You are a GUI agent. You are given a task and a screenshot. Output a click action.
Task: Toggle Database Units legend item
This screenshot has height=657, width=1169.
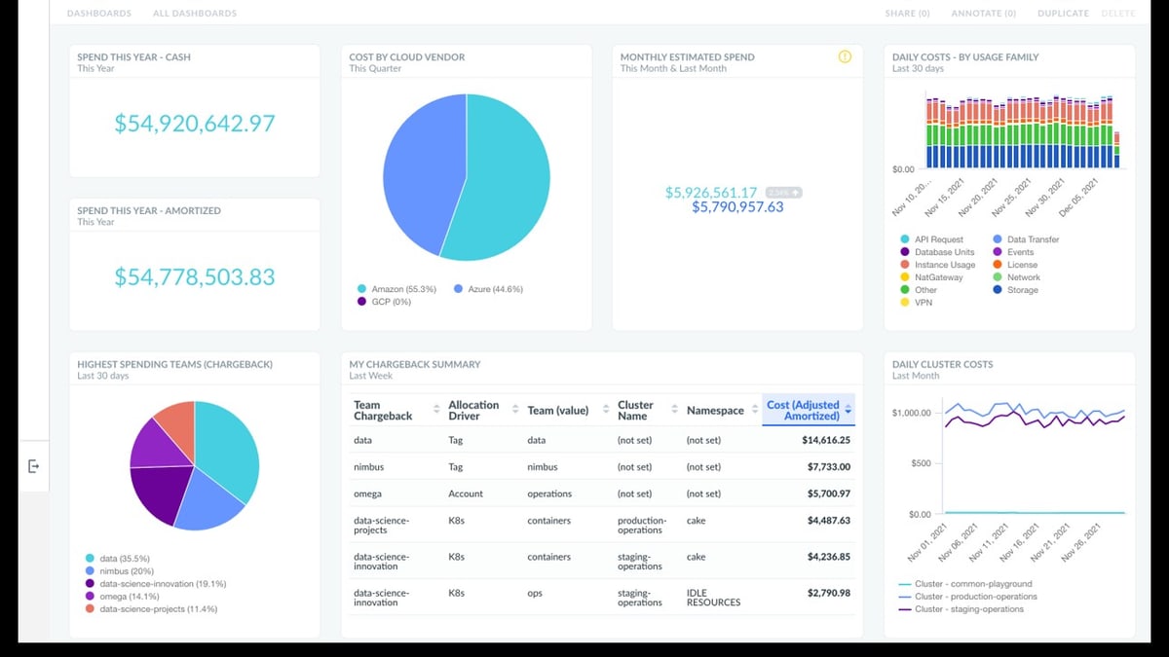coord(937,252)
